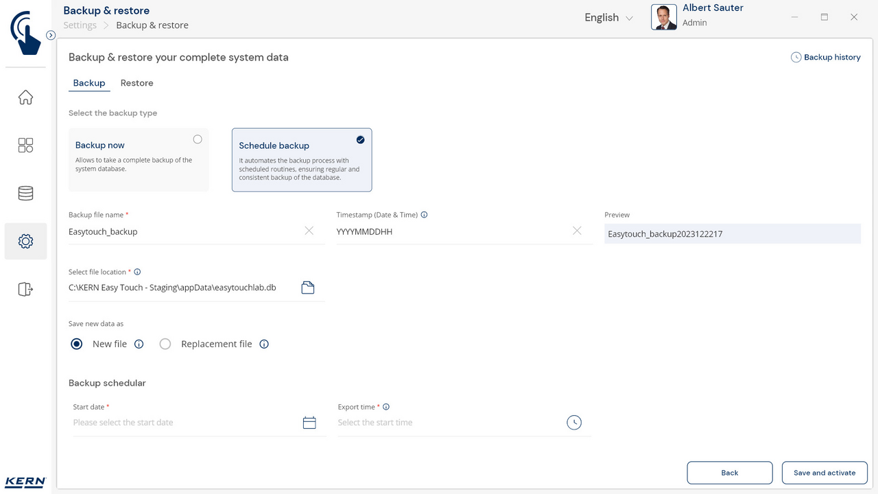This screenshot has height=494, width=878.
Task: Select the New file radio button
Action: pyautogui.click(x=77, y=344)
